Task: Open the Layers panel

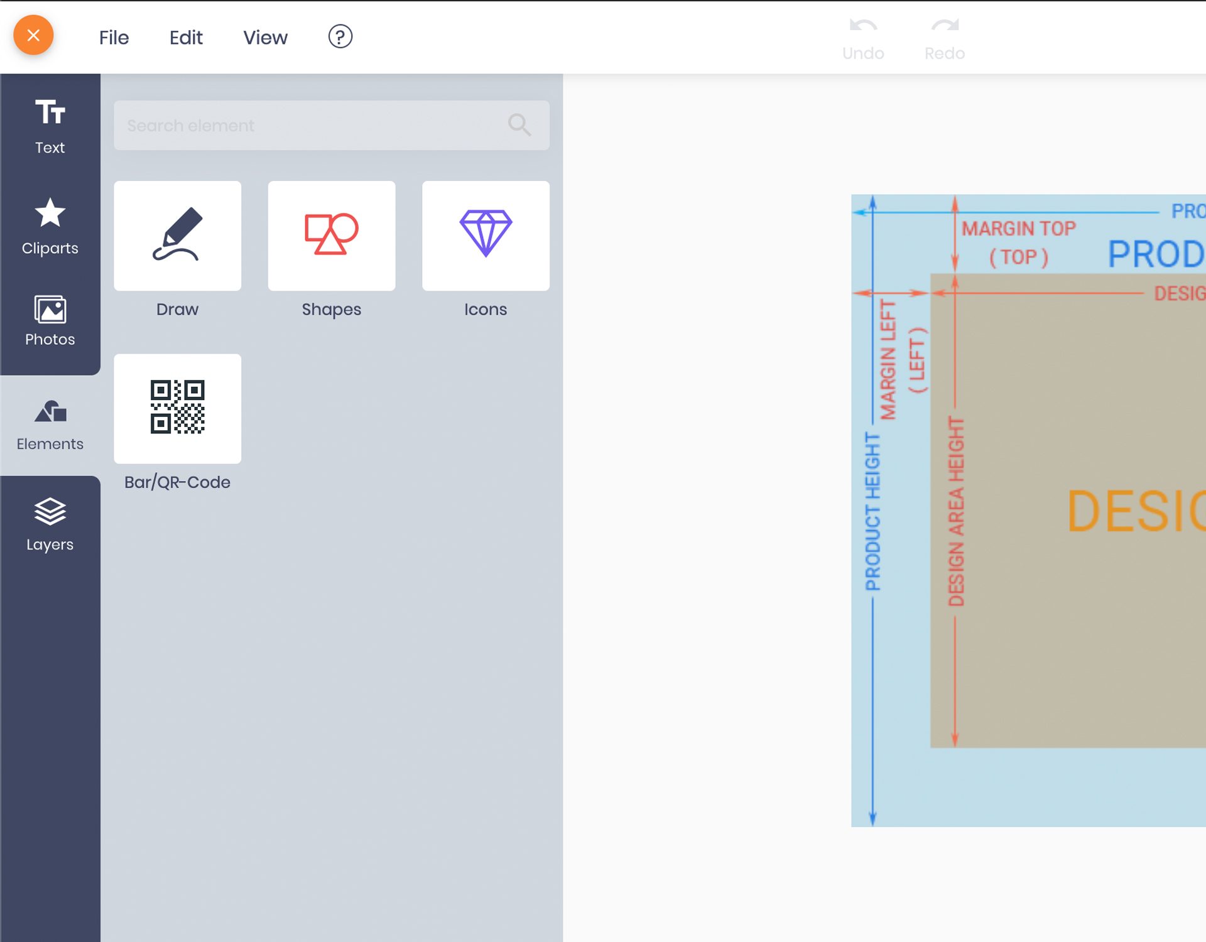Action: click(x=50, y=525)
